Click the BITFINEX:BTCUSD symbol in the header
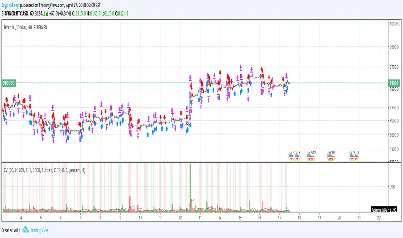 tap(15, 13)
